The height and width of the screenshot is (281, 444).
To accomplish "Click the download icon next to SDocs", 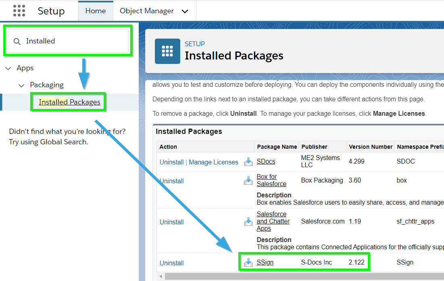I will (x=248, y=162).
